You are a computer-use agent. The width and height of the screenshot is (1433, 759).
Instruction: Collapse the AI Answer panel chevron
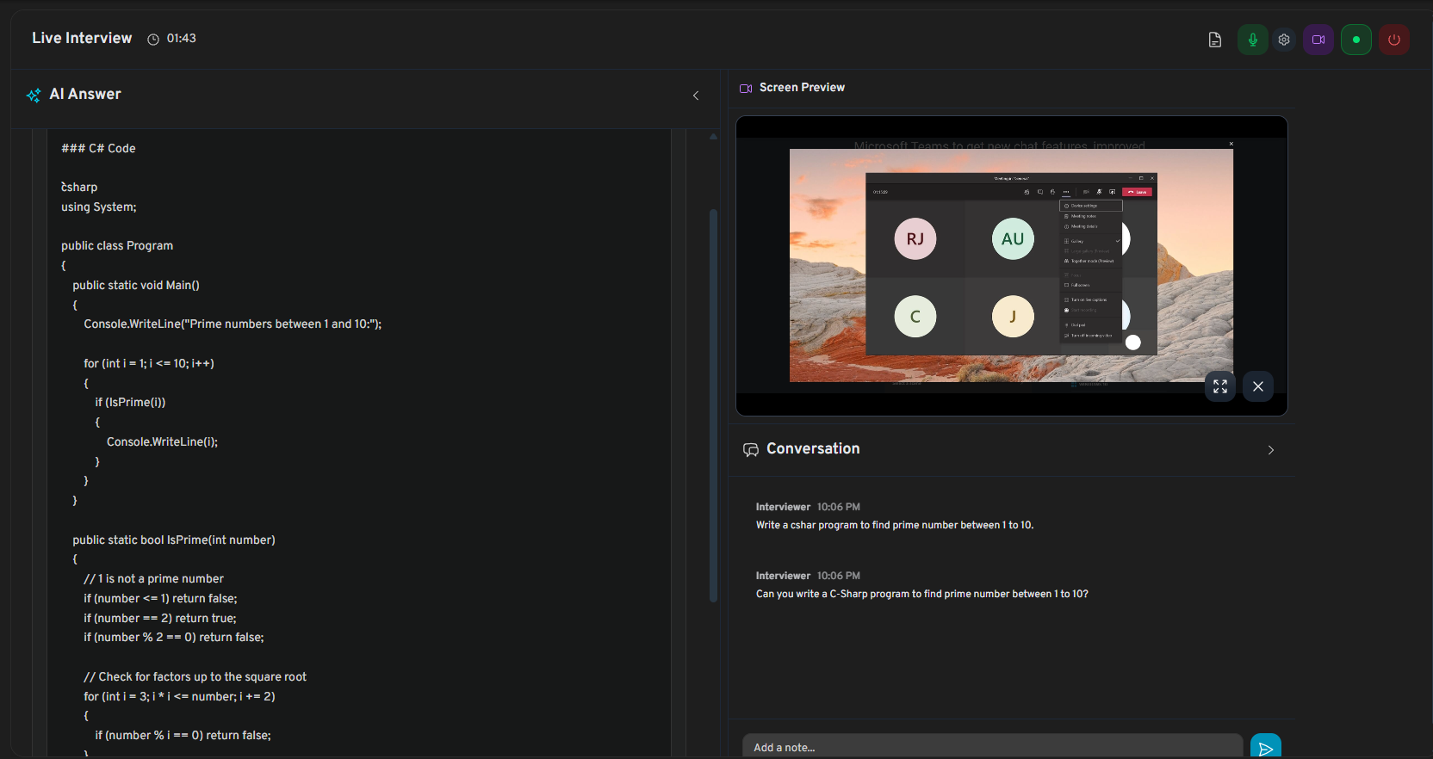[696, 96]
